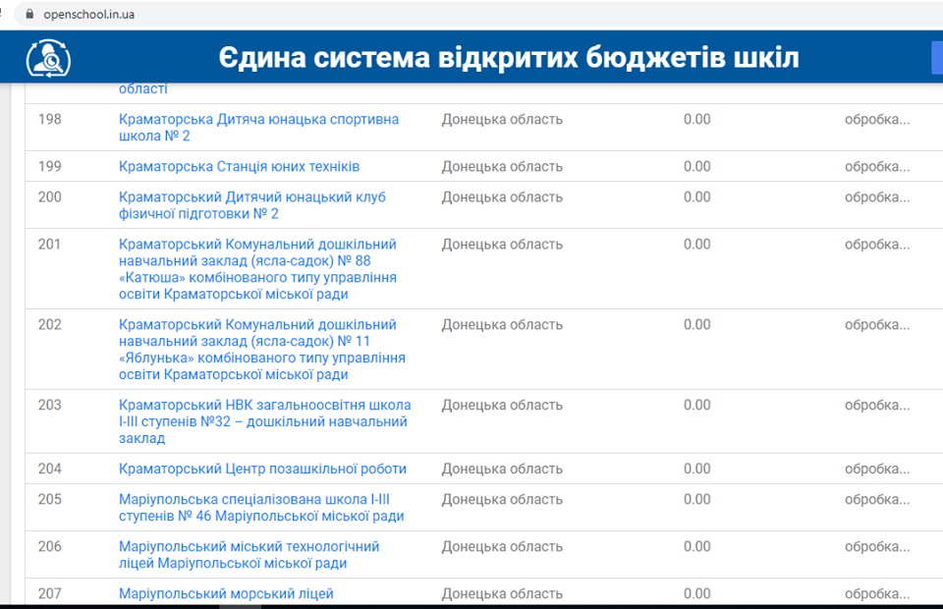Viewport: 943px width, 609px height.
Task: Open the «Катюша» № 88 kindergarten link
Action: coord(261,268)
